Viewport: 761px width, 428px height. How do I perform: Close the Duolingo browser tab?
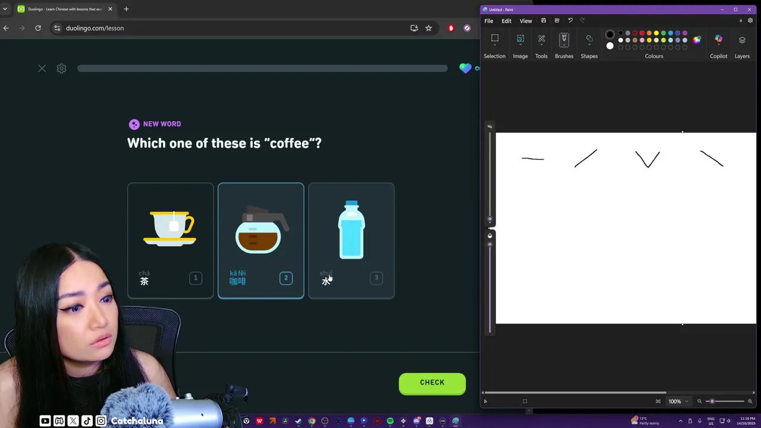click(x=110, y=9)
